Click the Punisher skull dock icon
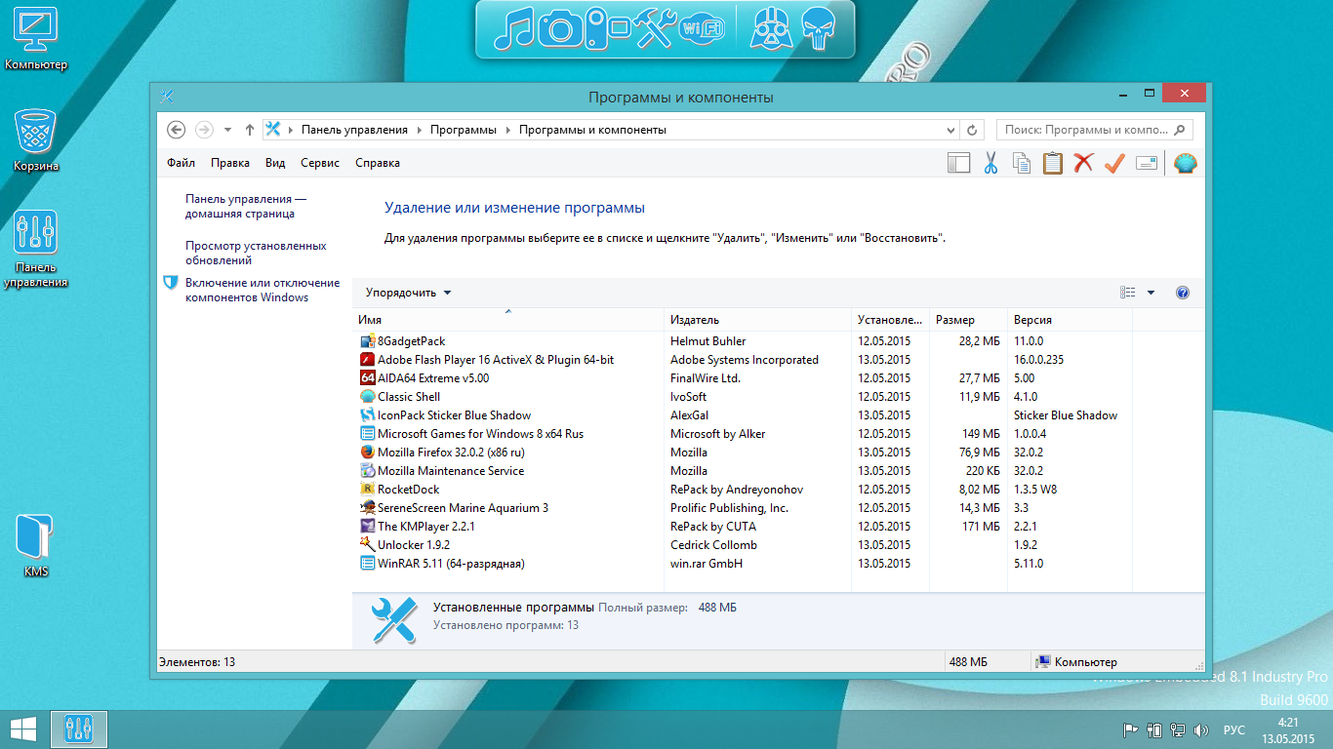The width and height of the screenshot is (1333, 749). coord(817,28)
